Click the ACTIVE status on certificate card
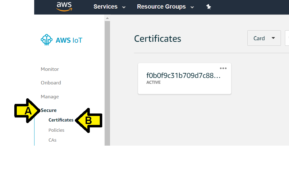This screenshot has width=289, height=175. tap(153, 82)
